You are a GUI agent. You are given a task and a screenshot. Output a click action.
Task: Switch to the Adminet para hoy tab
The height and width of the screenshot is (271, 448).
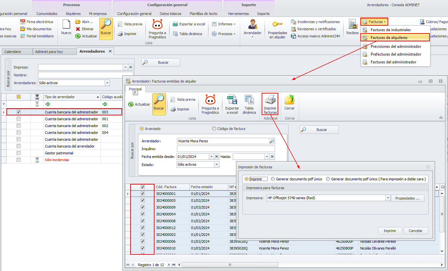(49, 52)
